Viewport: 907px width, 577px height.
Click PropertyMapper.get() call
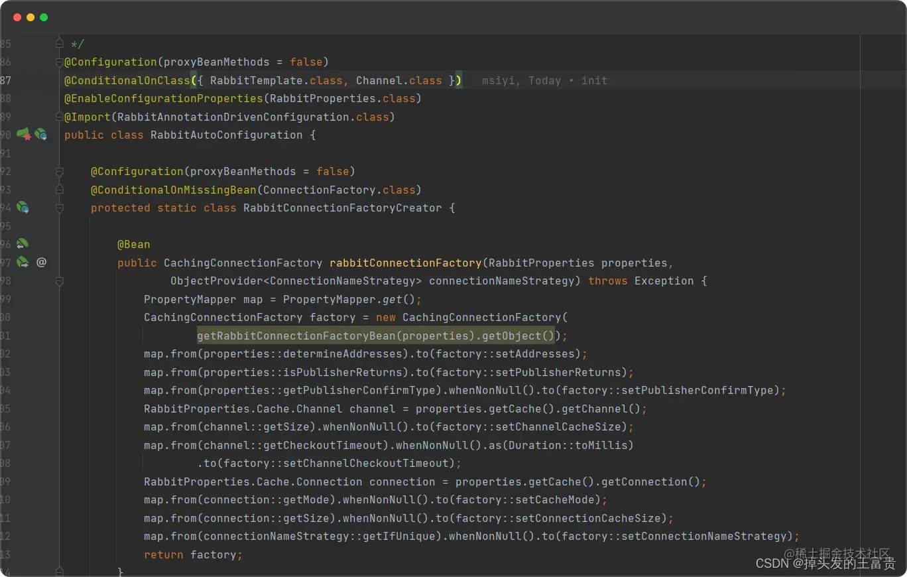tap(349, 299)
